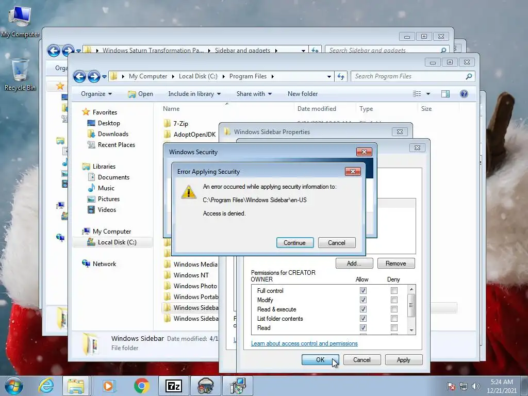The height and width of the screenshot is (396, 528).
Task: Open network tray icon
Action: click(464, 386)
